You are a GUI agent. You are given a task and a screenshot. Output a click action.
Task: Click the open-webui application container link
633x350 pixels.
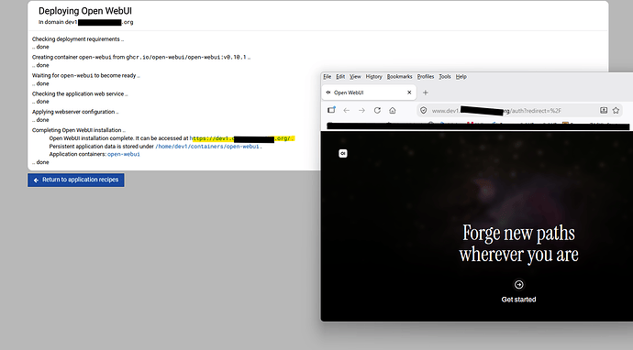pyautogui.click(x=124, y=155)
